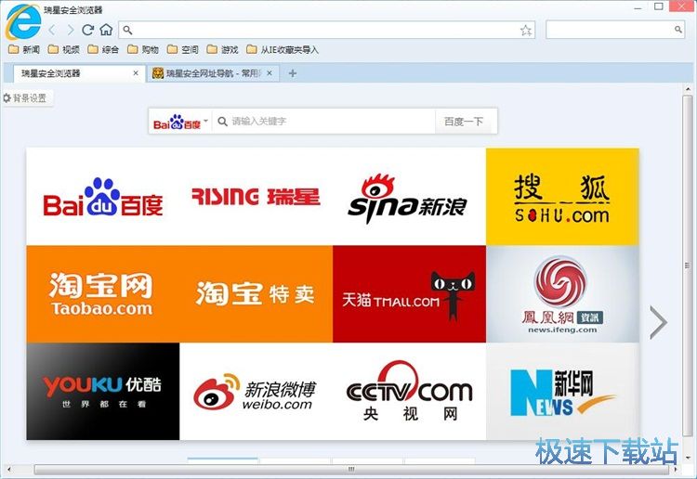Focus the top-right search box
697x479 pixels.
(x=615, y=30)
